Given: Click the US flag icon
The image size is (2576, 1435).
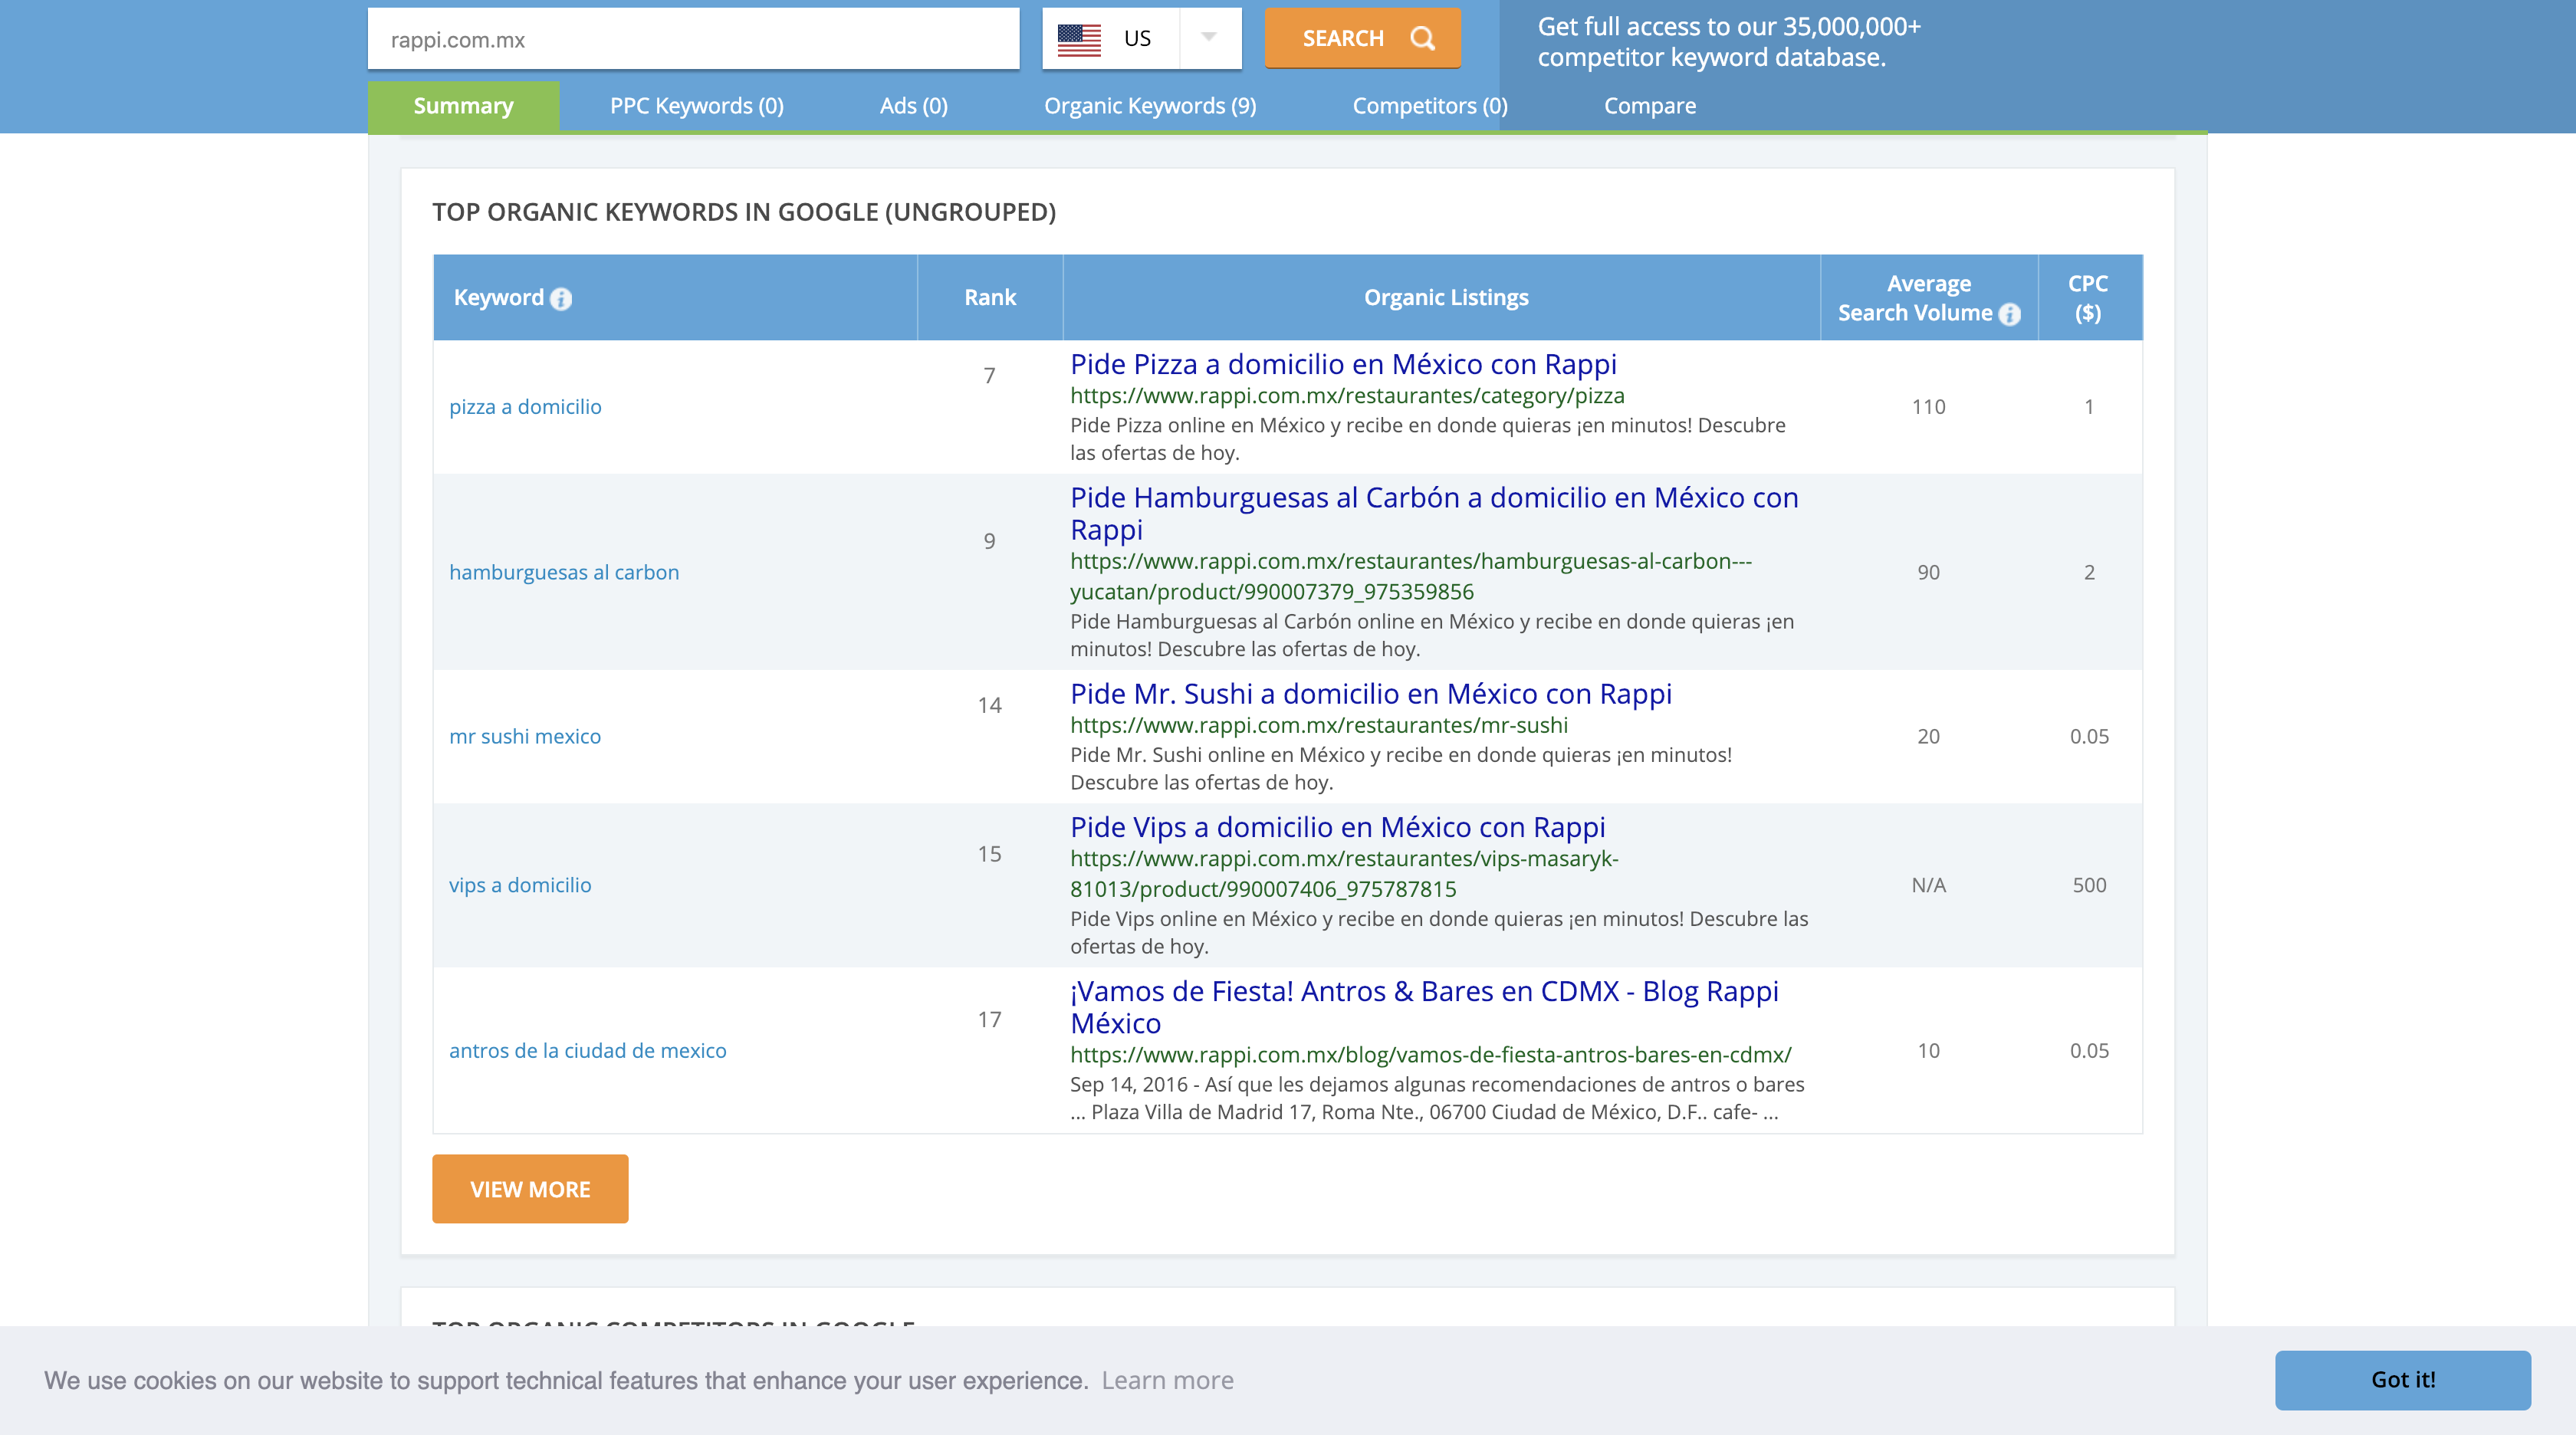Looking at the screenshot, I should point(1079,38).
